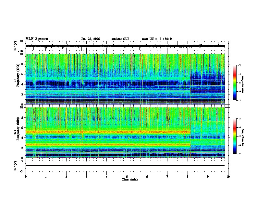The image size is (257, 198).
Task: Select the date text "Jan. 28, 2026"
Action: (91, 39)
